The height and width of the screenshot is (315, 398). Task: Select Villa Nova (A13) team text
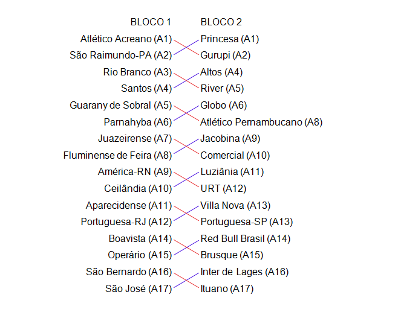[235, 205]
